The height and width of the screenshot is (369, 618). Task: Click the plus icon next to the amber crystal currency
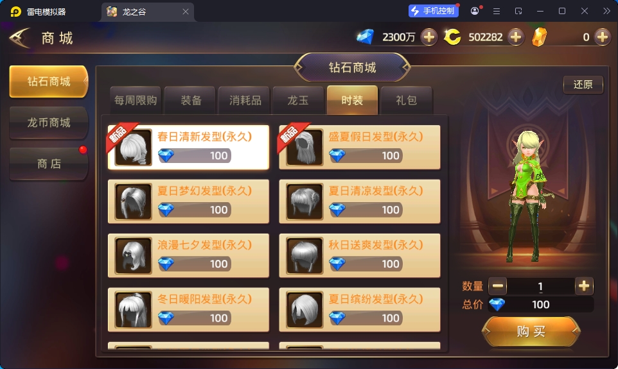[x=602, y=37]
